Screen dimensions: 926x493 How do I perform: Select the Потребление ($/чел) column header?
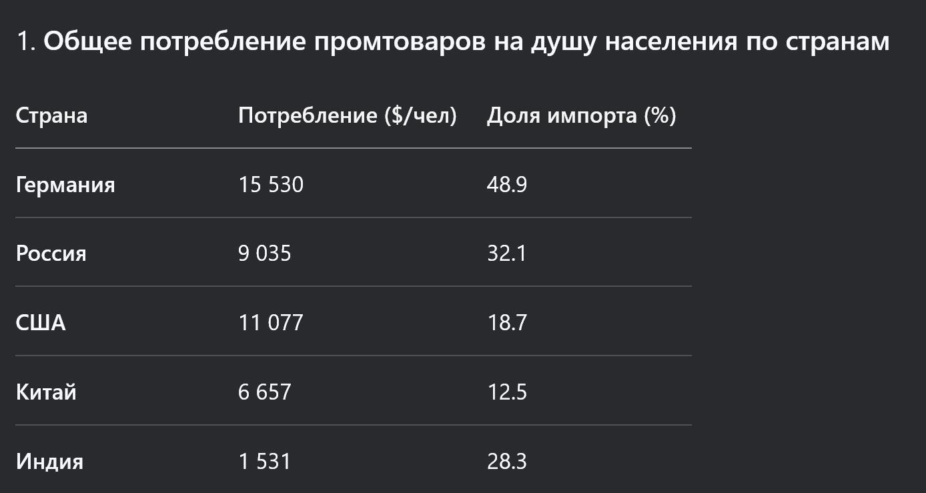[347, 115]
